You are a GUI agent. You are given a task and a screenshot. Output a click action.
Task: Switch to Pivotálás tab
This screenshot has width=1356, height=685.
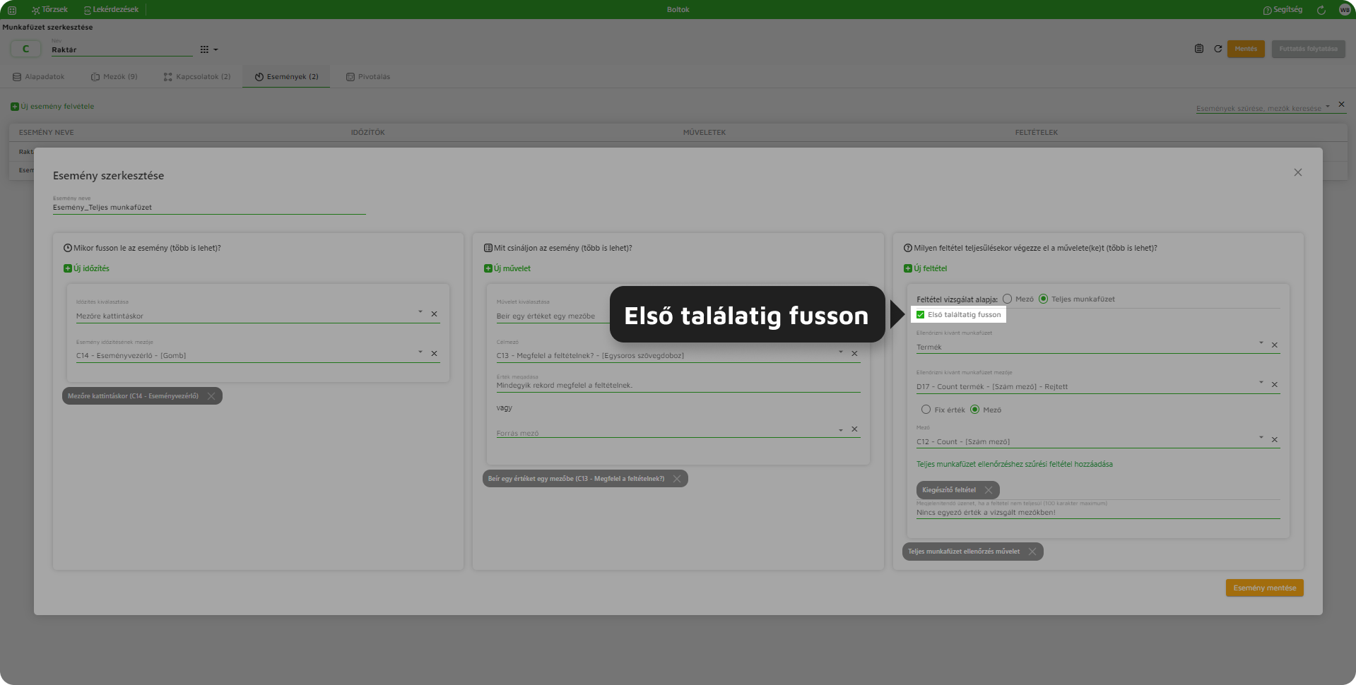368,76
